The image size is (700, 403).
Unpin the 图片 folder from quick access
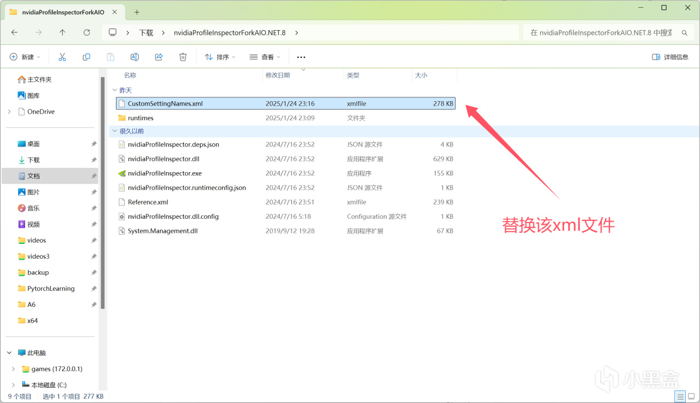pyautogui.click(x=94, y=192)
